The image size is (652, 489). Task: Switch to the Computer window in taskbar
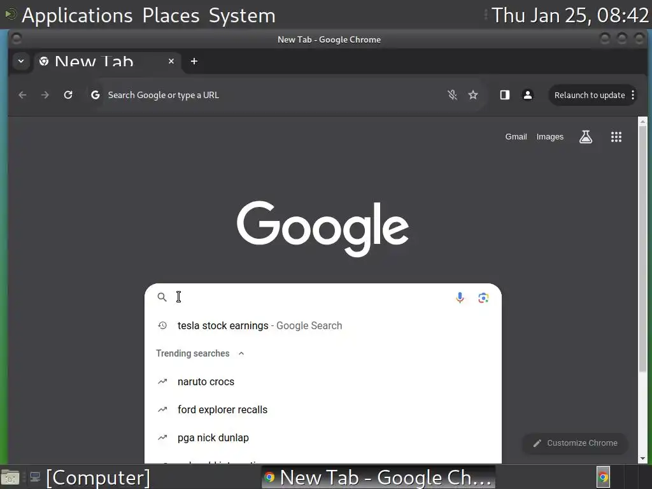pyautogui.click(x=90, y=478)
